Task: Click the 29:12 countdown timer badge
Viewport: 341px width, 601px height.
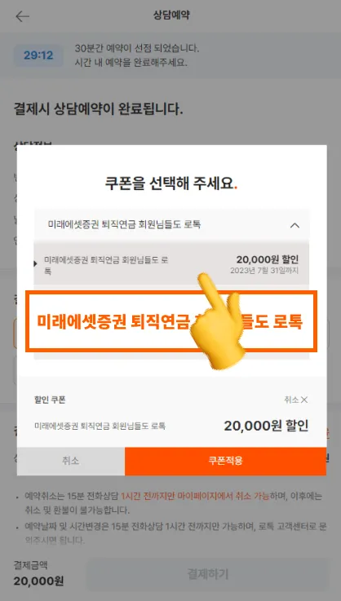Action: (38, 55)
